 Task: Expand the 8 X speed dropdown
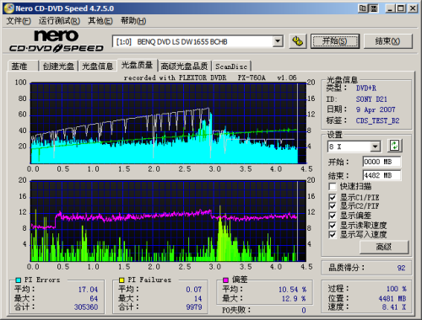(375, 147)
